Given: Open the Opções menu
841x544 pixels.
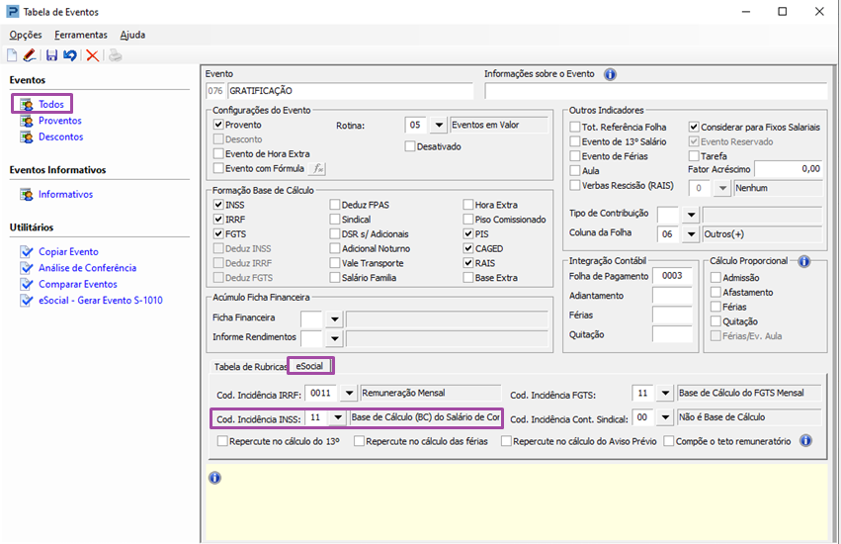Looking at the screenshot, I should click(26, 35).
